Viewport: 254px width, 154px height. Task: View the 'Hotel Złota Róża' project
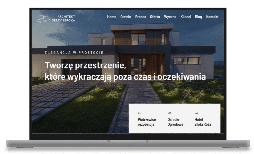tap(203, 122)
